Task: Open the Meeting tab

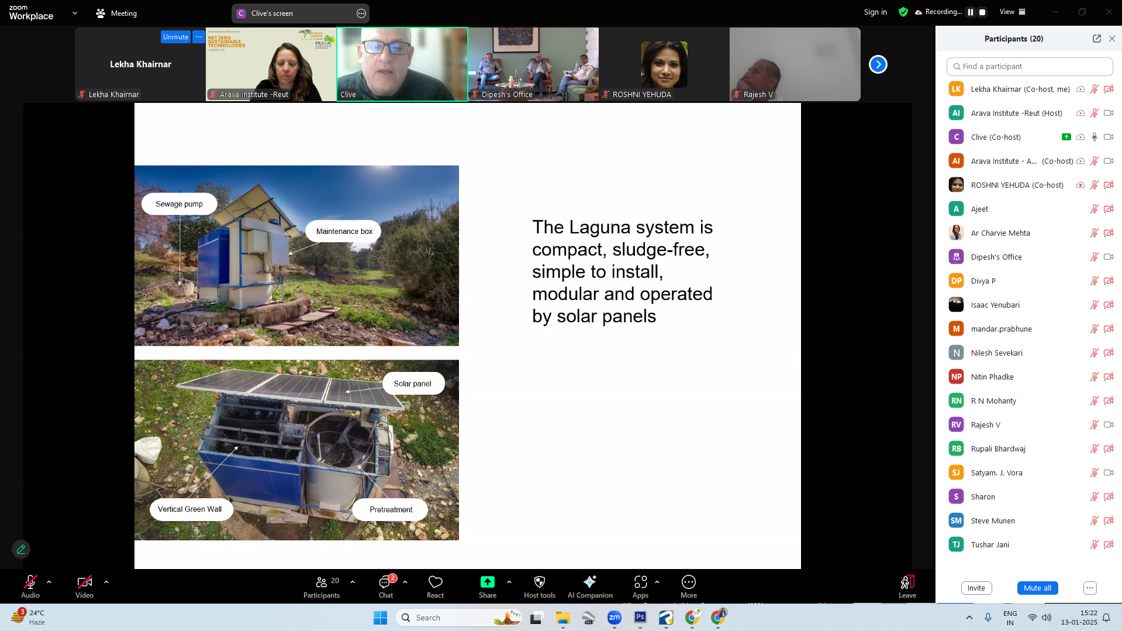Action: [116, 13]
